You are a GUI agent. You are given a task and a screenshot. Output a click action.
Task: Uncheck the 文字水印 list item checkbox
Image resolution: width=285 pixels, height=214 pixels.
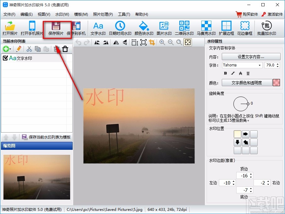(x=5, y=58)
